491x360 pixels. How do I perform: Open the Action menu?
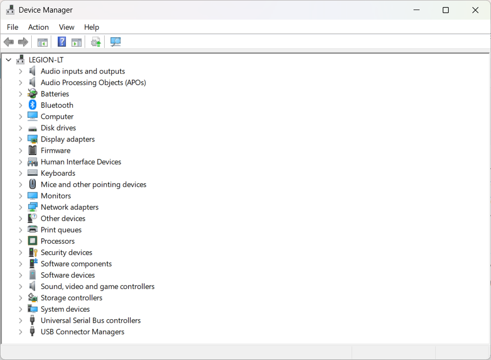[x=38, y=27]
